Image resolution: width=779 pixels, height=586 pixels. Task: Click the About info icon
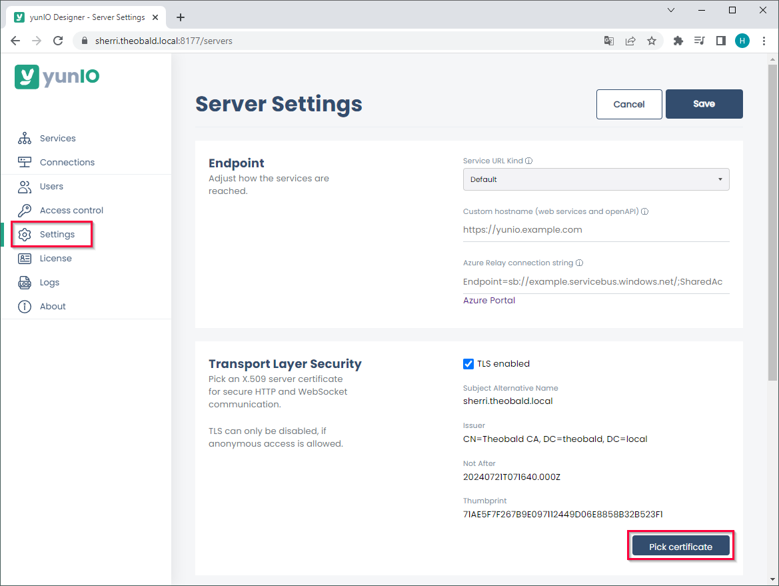[x=25, y=306]
